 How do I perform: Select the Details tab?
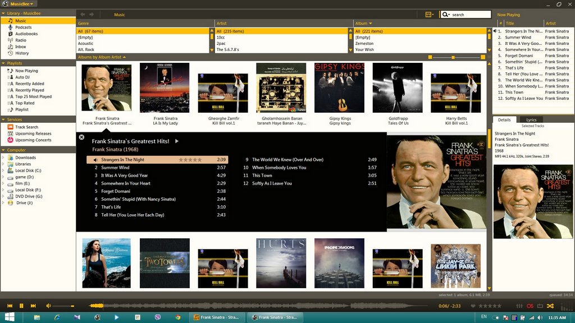(504, 119)
